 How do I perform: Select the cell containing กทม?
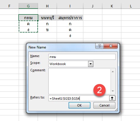[x=28, y=18]
